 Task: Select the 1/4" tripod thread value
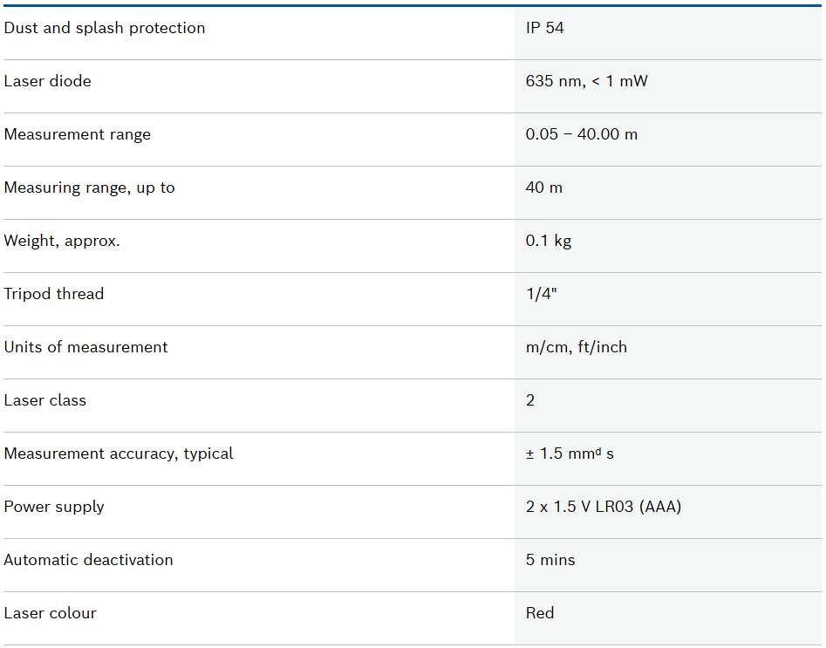pyautogui.click(x=542, y=294)
